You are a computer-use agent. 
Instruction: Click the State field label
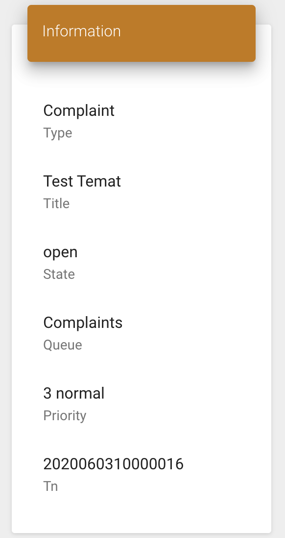pos(59,274)
